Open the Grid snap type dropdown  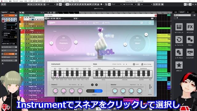click(x=116, y=4)
